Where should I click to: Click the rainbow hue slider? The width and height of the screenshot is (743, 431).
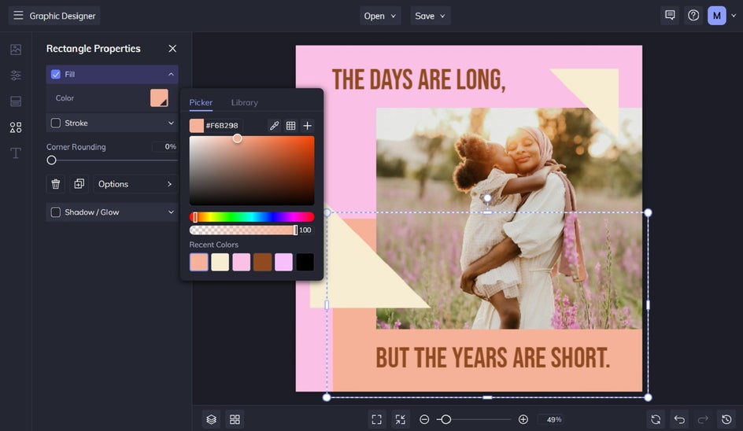tap(252, 217)
